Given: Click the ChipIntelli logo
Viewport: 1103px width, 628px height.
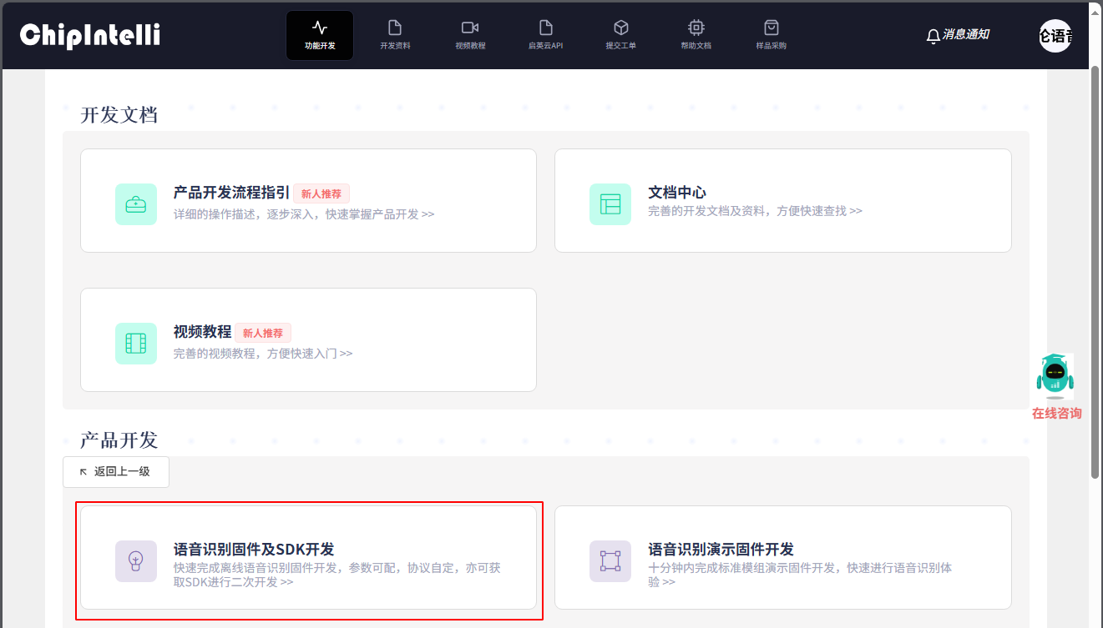Looking at the screenshot, I should (x=90, y=35).
